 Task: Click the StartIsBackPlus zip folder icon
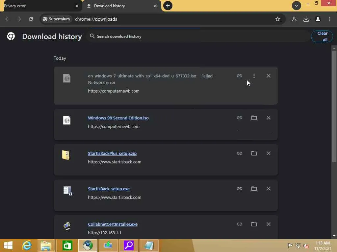(x=66, y=155)
